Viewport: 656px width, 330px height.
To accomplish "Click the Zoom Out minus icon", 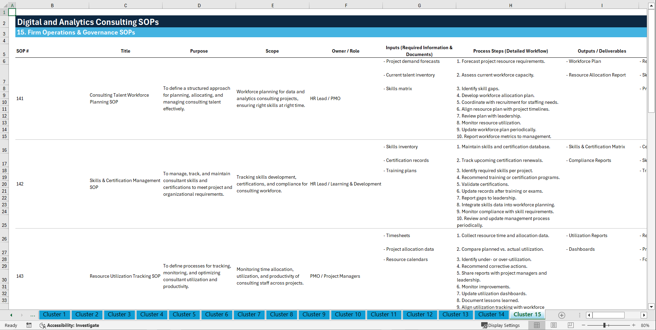I will tap(584, 325).
